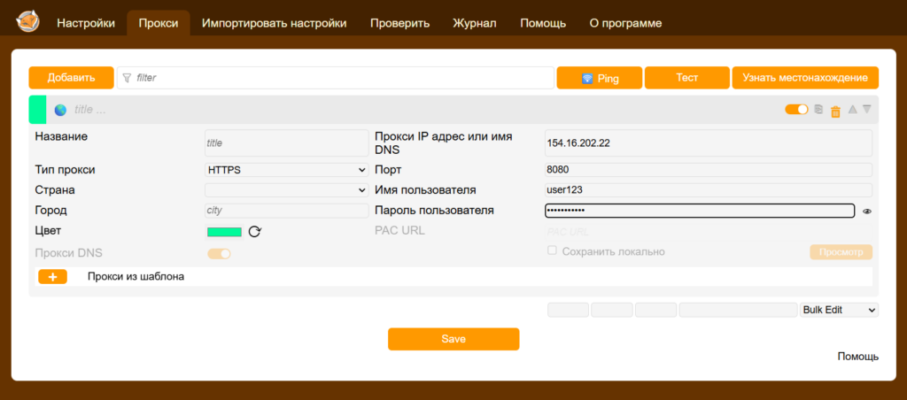The height and width of the screenshot is (400, 907).
Task: Click the proxy IP address field
Action: (709, 142)
